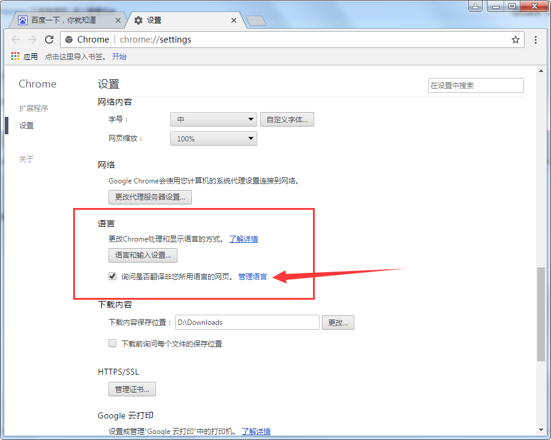Click the back navigation arrow
This screenshot has height=440, width=551.
click(16, 40)
